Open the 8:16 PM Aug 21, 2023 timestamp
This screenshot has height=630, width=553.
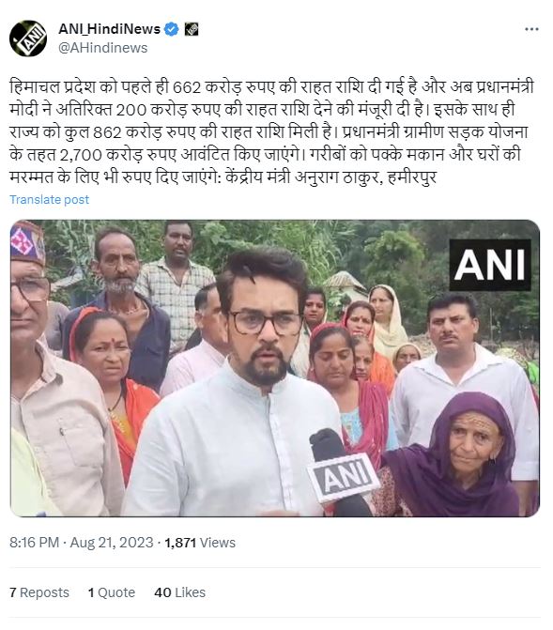[x=82, y=543]
